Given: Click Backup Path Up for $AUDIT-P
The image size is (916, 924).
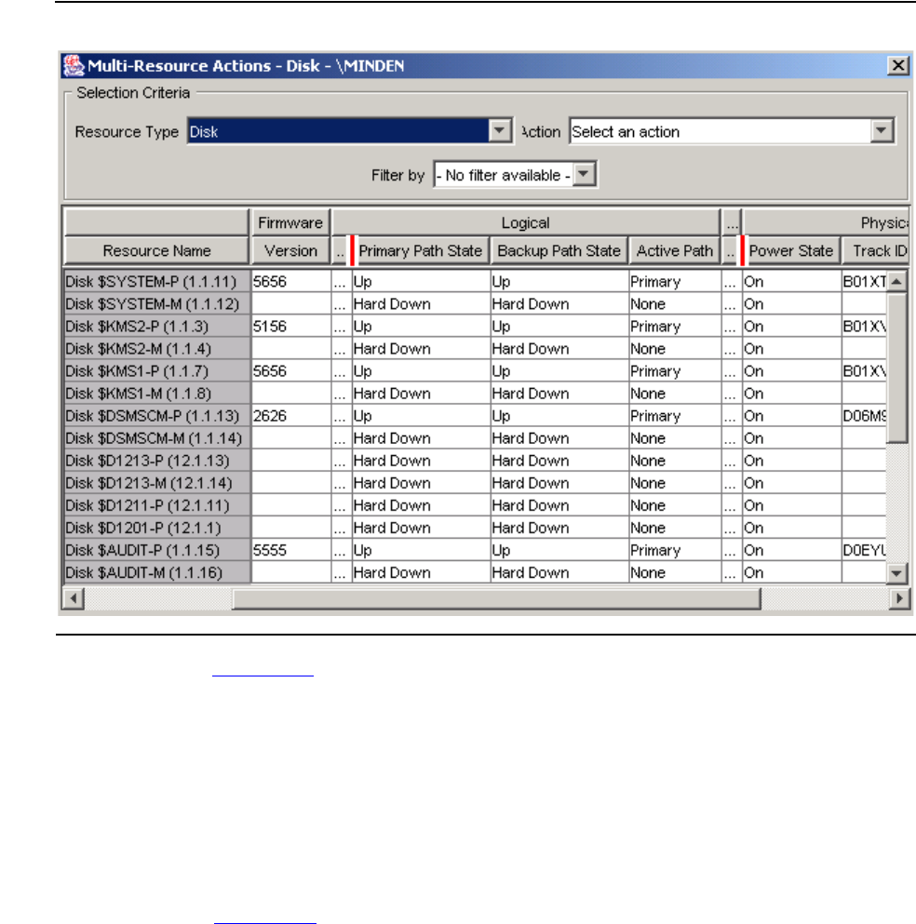Looking at the screenshot, I should [559, 550].
